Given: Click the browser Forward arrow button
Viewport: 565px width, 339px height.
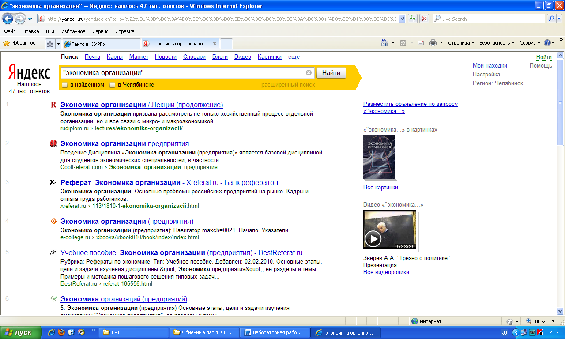Looking at the screenshot, I should [20, 19].
